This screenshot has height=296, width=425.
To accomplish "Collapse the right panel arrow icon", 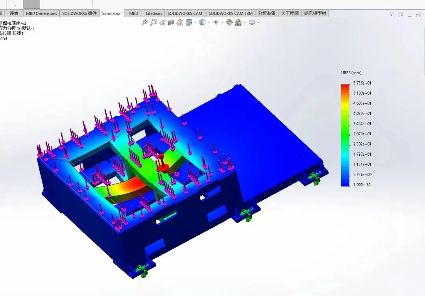I will click(x=401, y=15).
